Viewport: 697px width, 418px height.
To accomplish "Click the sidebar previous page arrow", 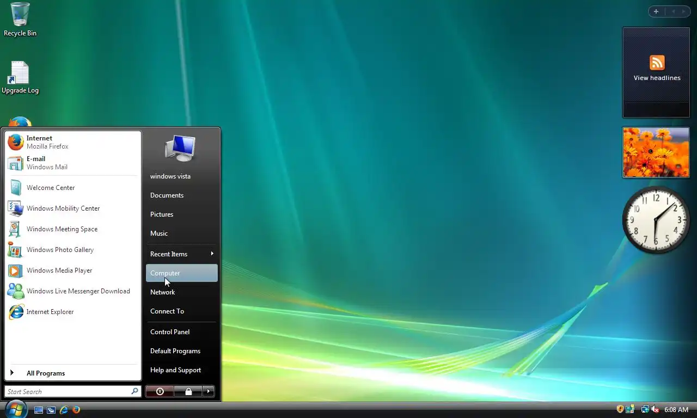I will coord(673,11).
